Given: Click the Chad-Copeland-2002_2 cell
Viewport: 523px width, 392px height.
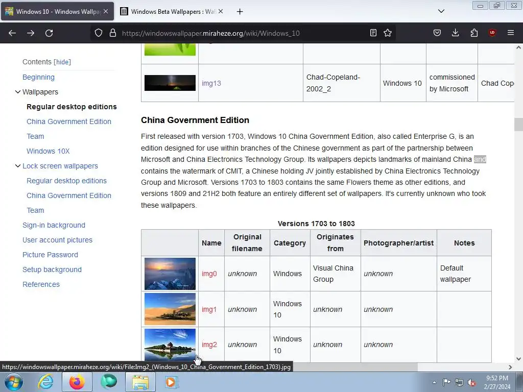Looking at the screenshot, I should 342,83.
